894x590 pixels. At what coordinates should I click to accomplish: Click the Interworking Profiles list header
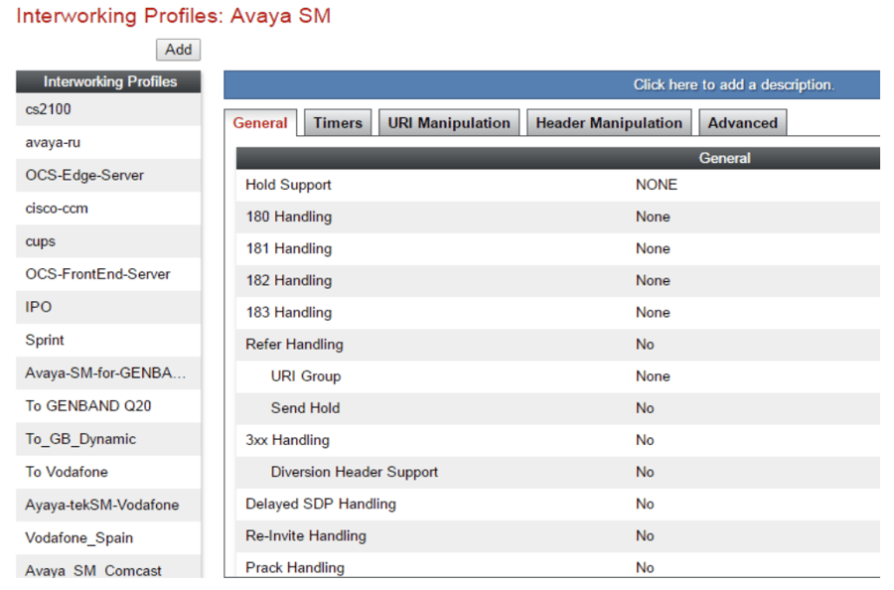108,81
